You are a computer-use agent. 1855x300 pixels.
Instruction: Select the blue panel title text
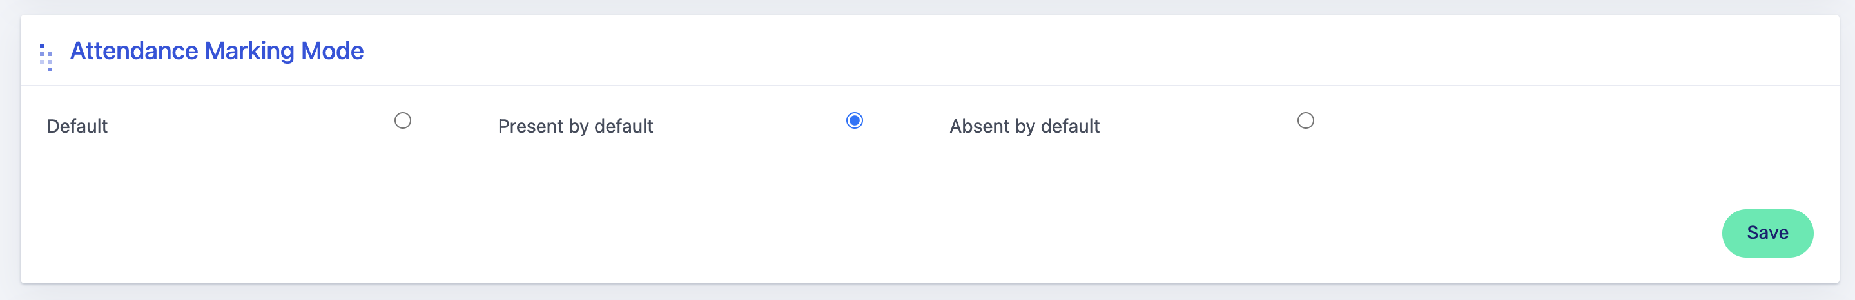216,51
